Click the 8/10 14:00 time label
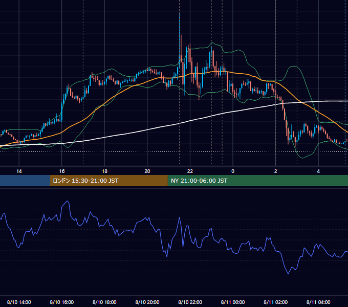348x307 pixels. pos(19,302)
